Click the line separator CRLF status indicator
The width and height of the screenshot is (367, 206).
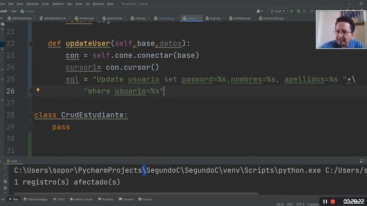tap(290, 204)
